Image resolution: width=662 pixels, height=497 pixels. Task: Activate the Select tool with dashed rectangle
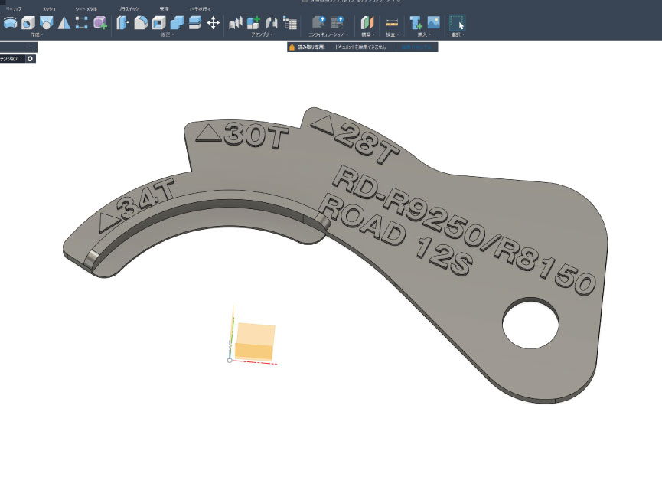point(457,23)
